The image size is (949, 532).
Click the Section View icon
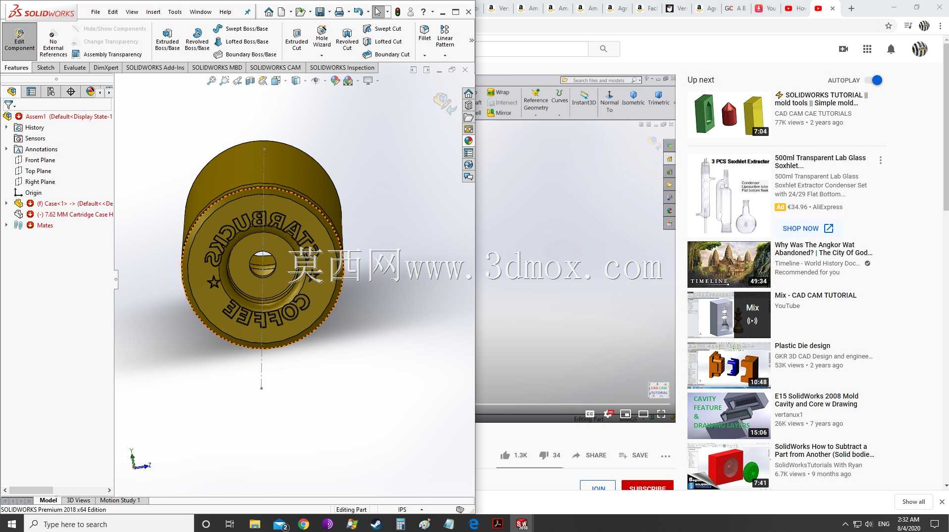point(250,81)
